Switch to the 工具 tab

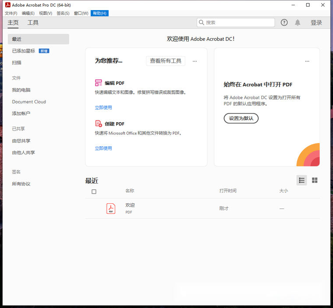[33, 22]
